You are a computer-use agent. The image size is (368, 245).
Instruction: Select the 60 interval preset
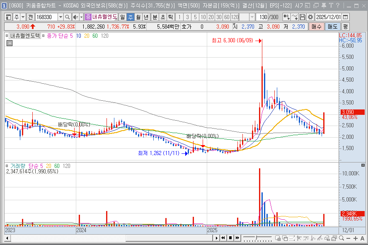click(x=227, y=17)
